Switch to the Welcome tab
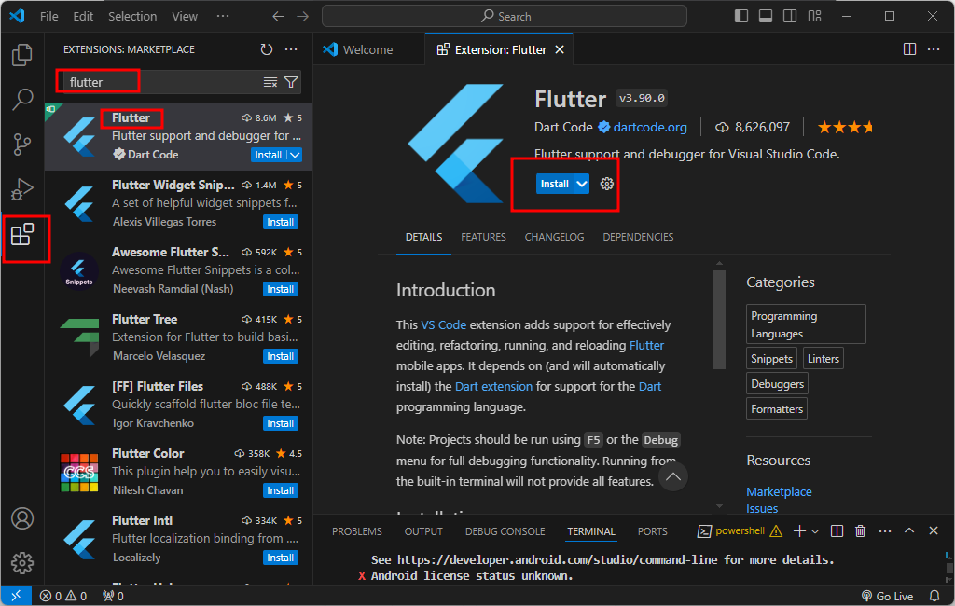Screen dimensions: 955x606 click(367, 50)
